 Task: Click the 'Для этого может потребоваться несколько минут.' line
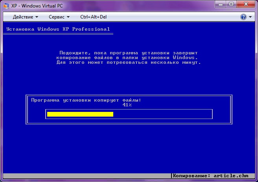coord(129,63)
